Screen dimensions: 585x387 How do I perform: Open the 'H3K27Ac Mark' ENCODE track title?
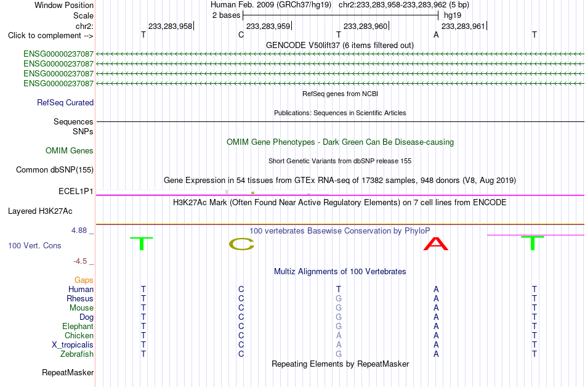click(x=340, y=203)
